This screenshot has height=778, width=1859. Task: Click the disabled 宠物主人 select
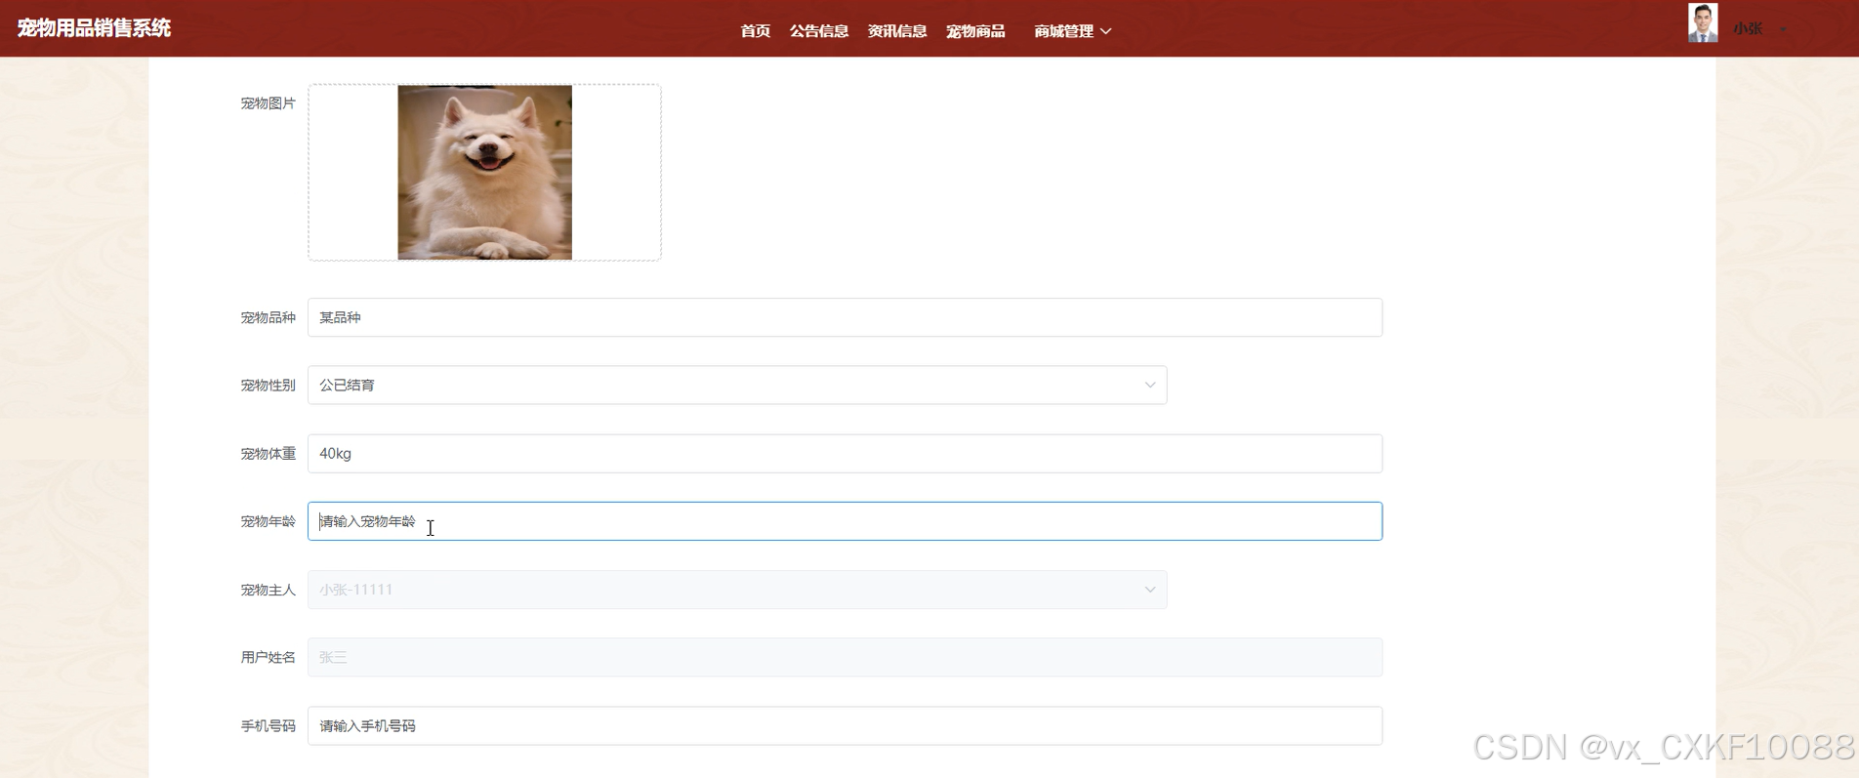(737, 590)
